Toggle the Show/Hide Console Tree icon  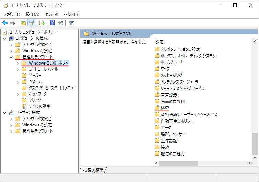point(31,23)
